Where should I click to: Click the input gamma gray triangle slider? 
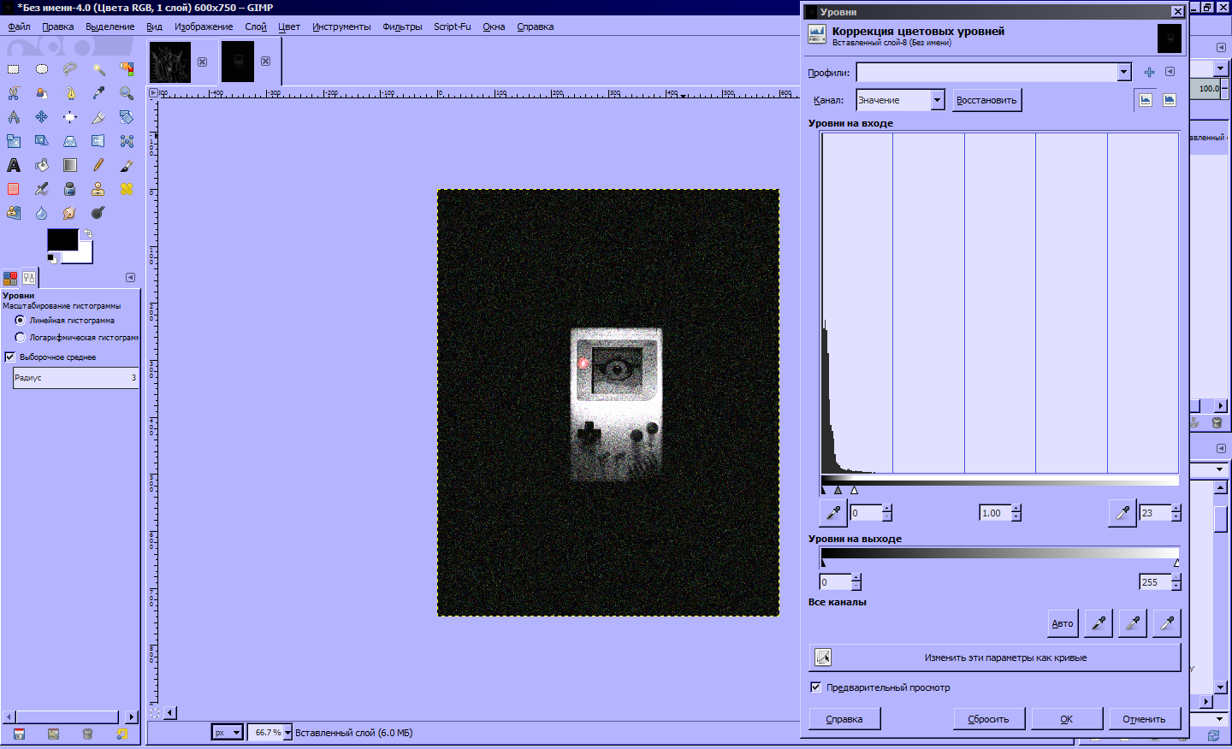838,490
